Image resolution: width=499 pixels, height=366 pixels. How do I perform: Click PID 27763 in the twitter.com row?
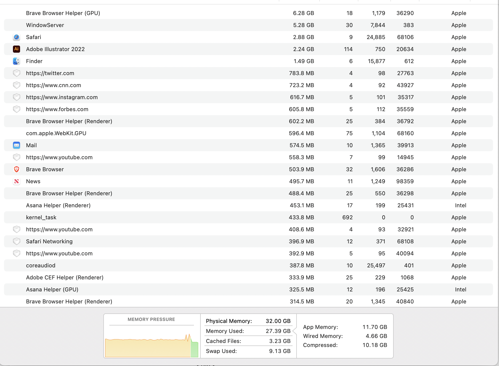(x=405, y=73)
